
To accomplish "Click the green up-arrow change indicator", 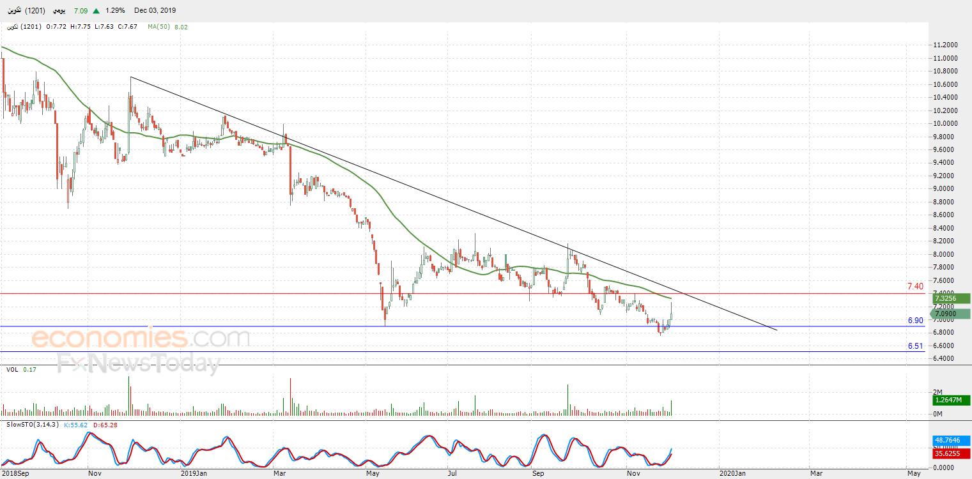I will [x=96, y=11].
